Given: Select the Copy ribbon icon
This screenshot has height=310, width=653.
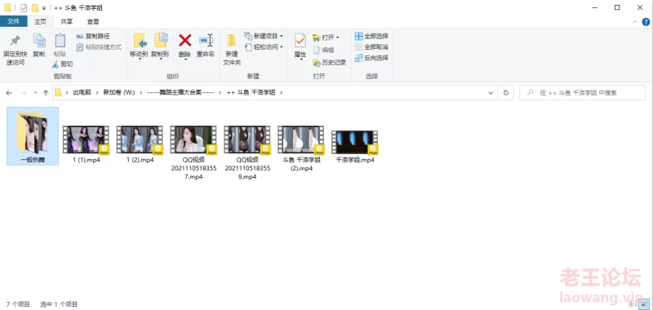Looking at the screenshot, I should pyautogui.click(x=38, y=46).
